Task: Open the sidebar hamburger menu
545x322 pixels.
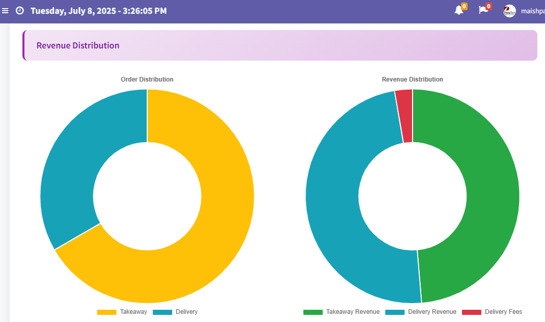Action: tap(5, 10)
